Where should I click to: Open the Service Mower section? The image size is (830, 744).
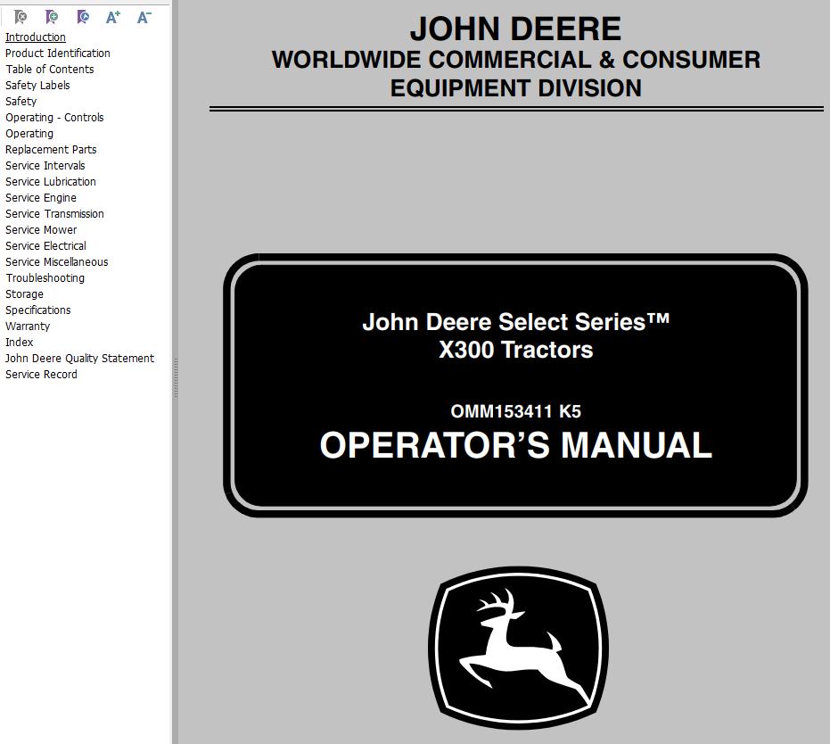click(40, 229)
